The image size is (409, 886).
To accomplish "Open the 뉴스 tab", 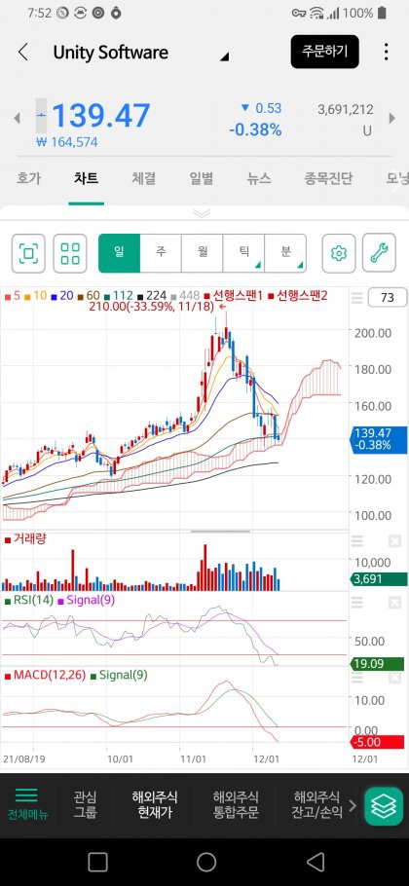I will [259, 178].
